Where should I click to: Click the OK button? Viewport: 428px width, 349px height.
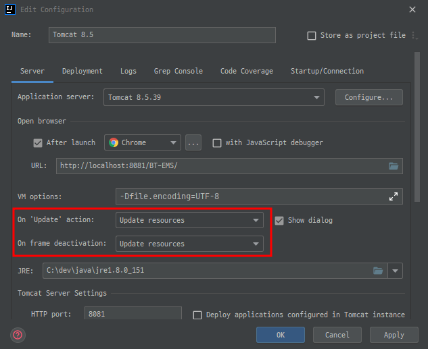click(281, 335)
